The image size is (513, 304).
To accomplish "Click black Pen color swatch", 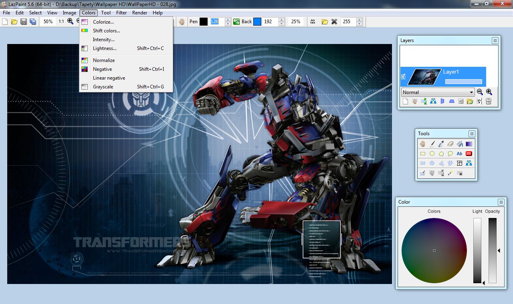I will 204,22.
